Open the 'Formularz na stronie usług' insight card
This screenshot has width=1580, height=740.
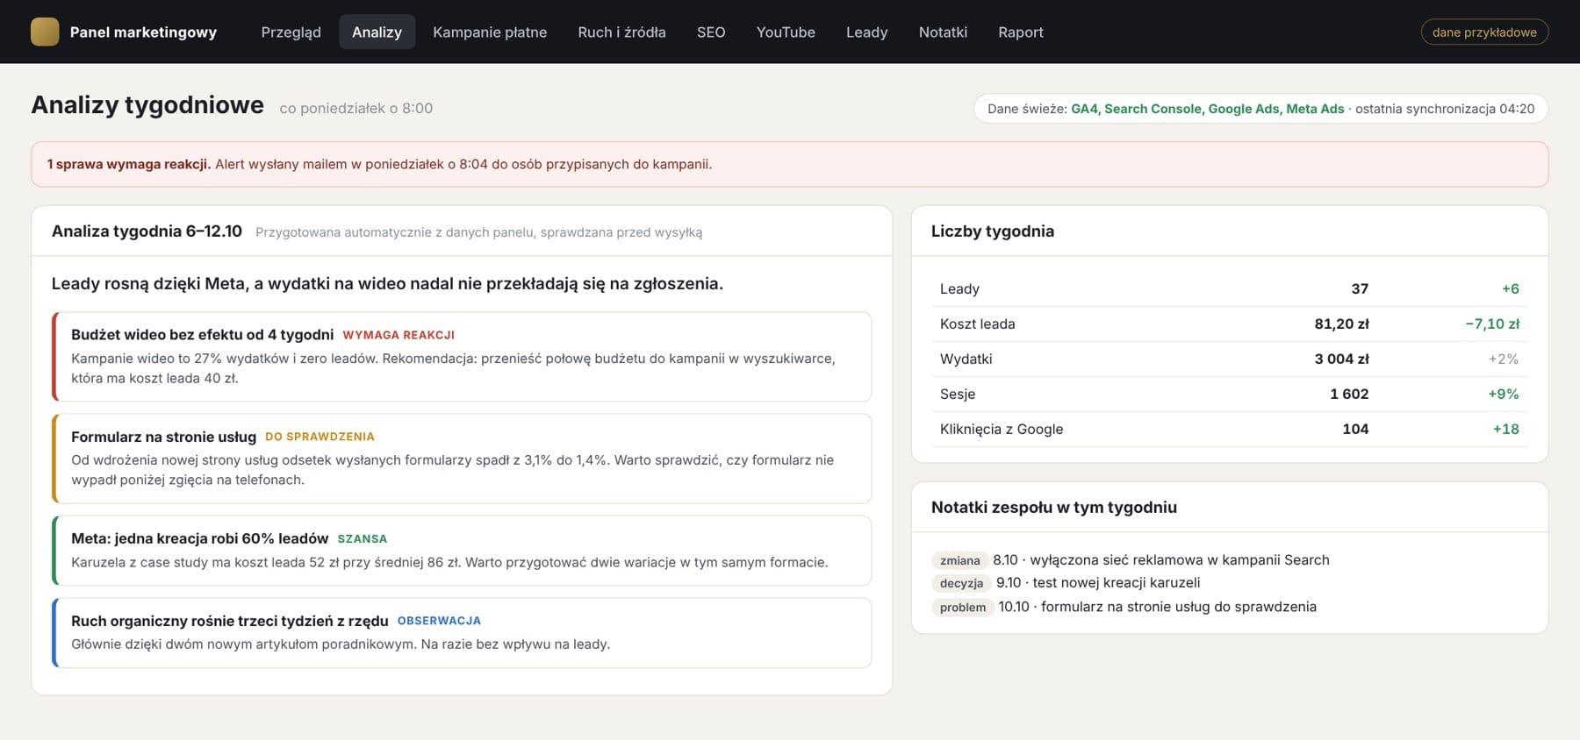[462, 458]
